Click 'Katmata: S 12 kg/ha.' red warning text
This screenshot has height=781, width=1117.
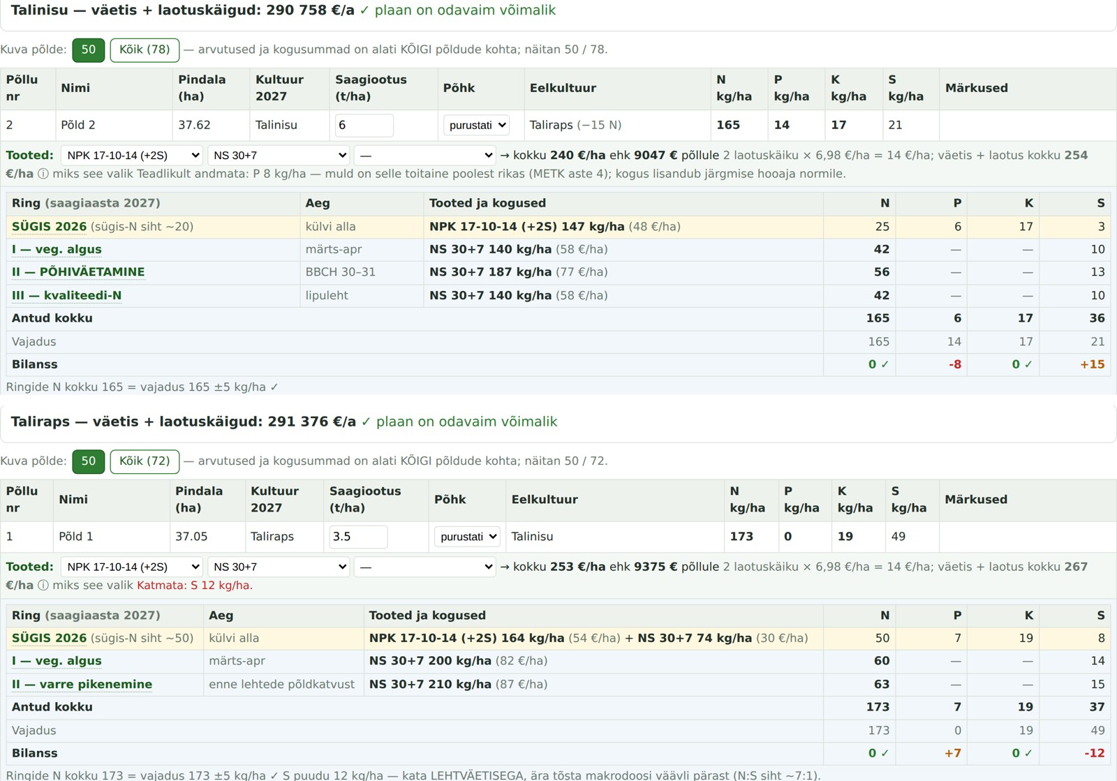click(195, 586)
